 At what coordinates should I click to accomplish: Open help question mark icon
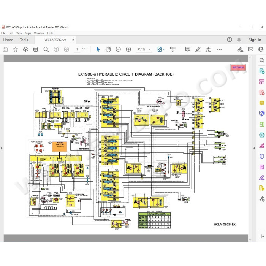click(230, 40)
